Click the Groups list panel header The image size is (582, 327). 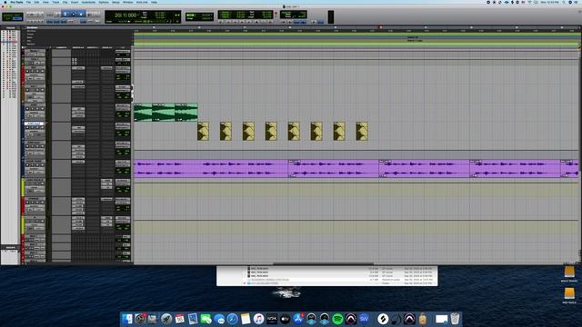(x=10, y=247)
